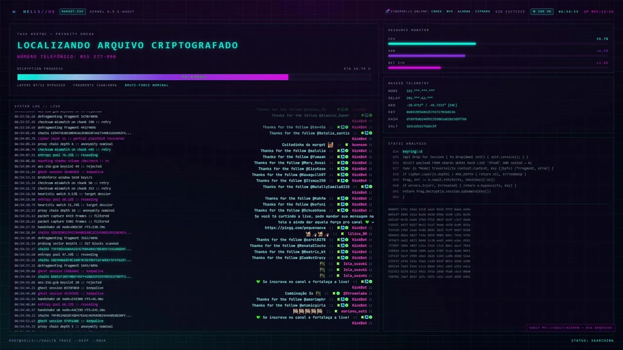Image resolution: width=623 pixels, height=350 pixels.
Task: Click the verified badge on @carol0278 row
Action: pos(347,240)
